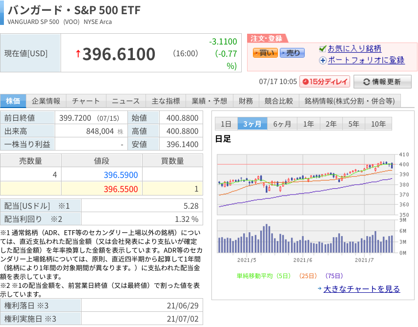Click the 安値 value 396.1400
Image resolution: width=418 pixels, height=327 pixels.
pos(182,144)
